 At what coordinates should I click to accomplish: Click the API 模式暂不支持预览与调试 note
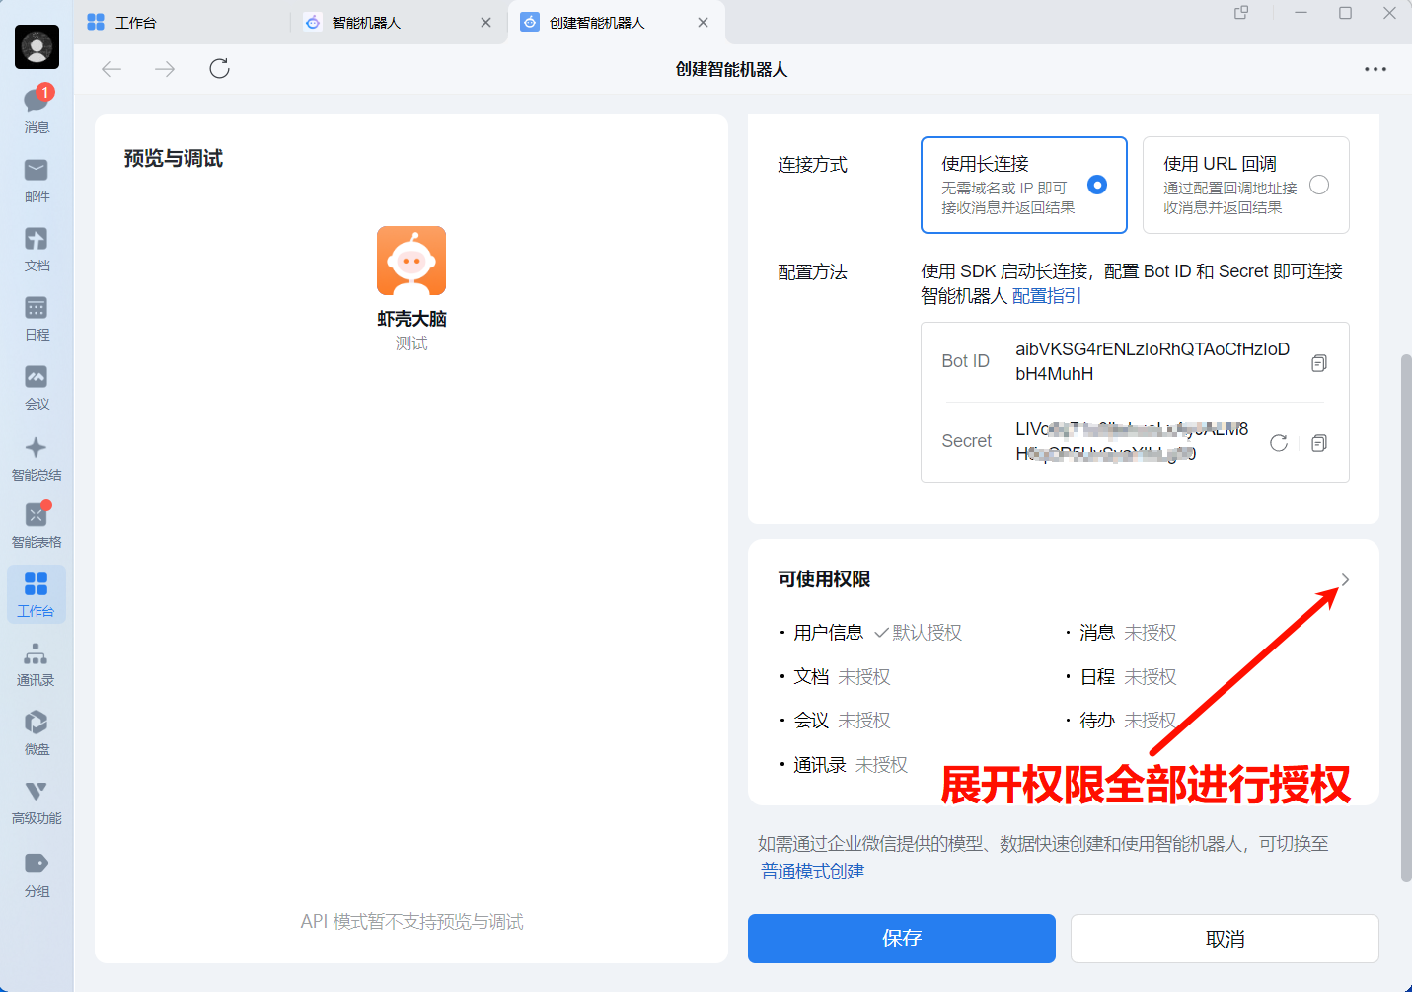[x=411, y=922]
